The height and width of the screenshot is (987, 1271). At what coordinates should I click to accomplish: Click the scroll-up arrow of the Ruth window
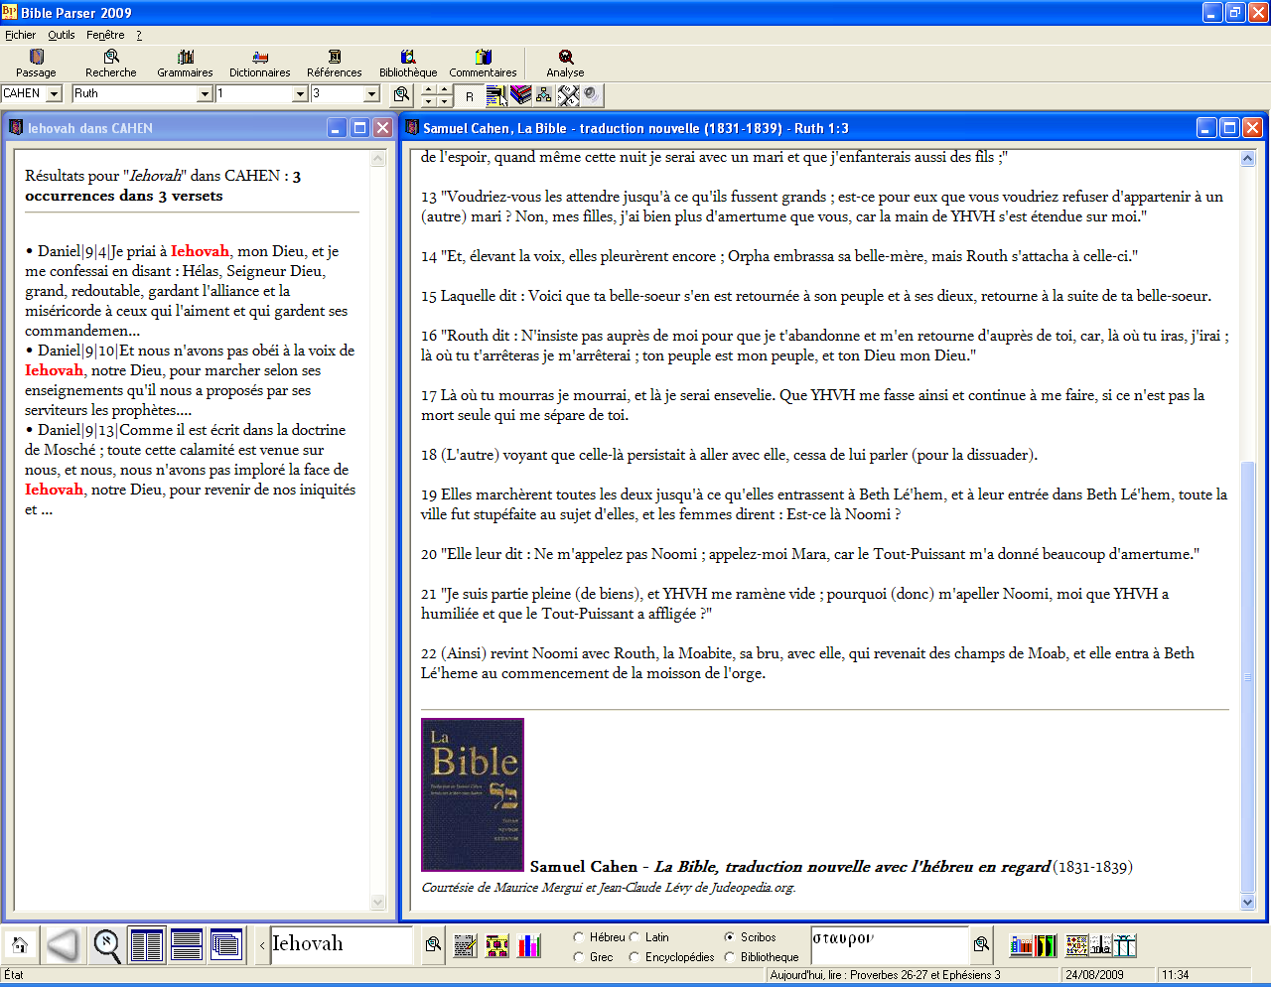click(x=1248, y=158)
